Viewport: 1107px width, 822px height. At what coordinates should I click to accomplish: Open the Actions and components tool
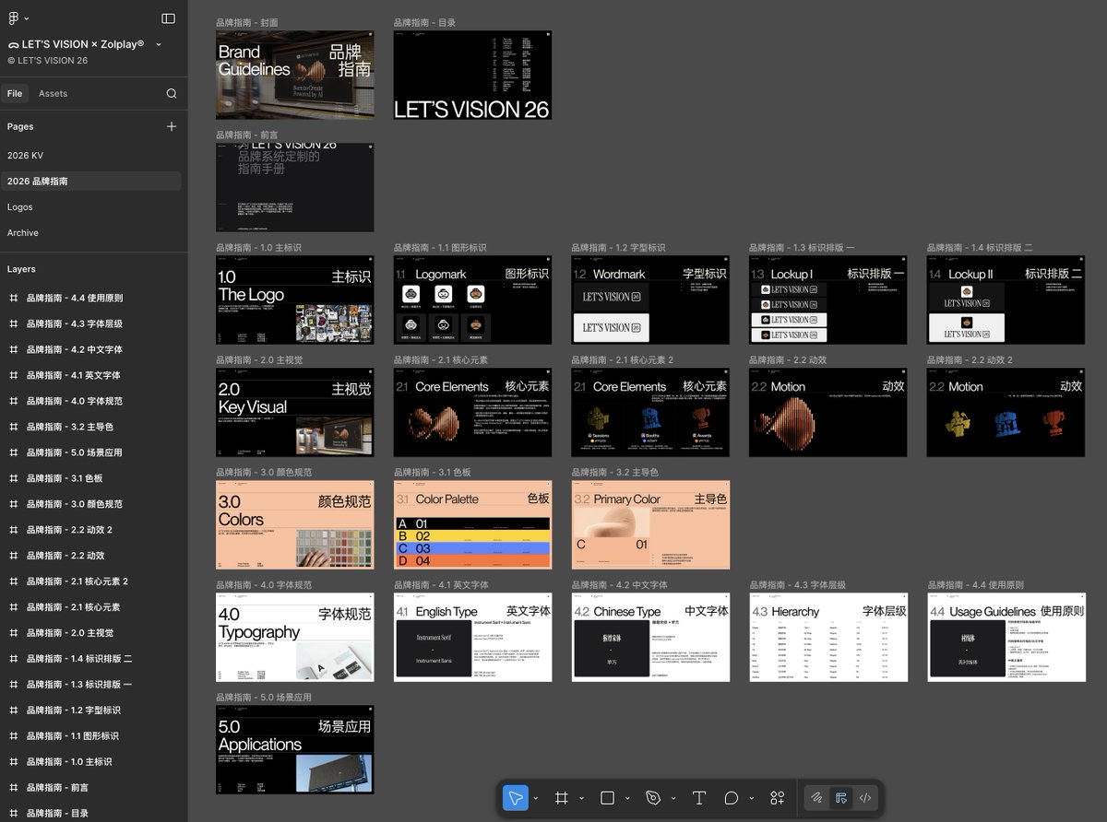[x=778, y=798]
